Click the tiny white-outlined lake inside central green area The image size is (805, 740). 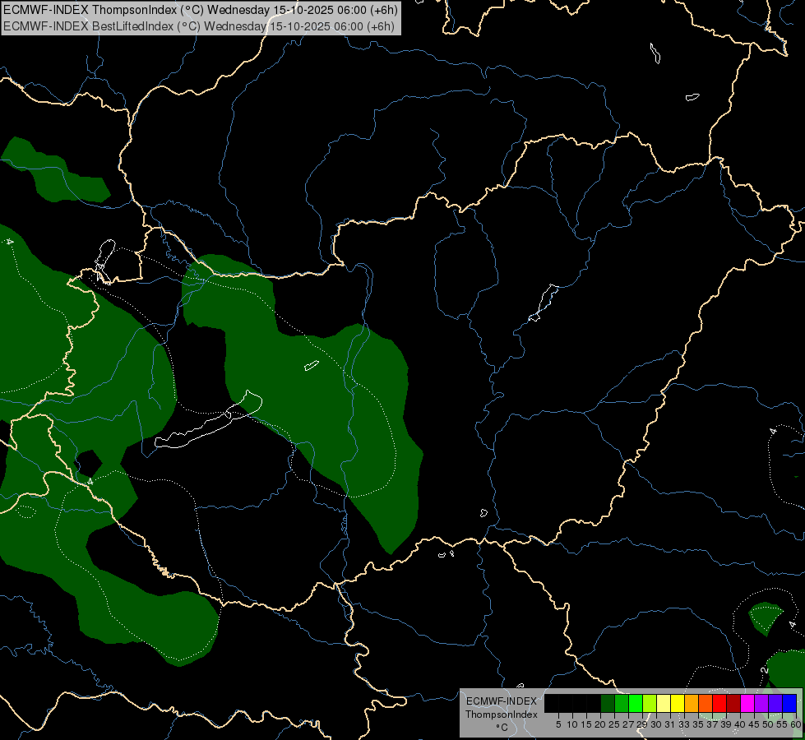[x=311, y=365]
